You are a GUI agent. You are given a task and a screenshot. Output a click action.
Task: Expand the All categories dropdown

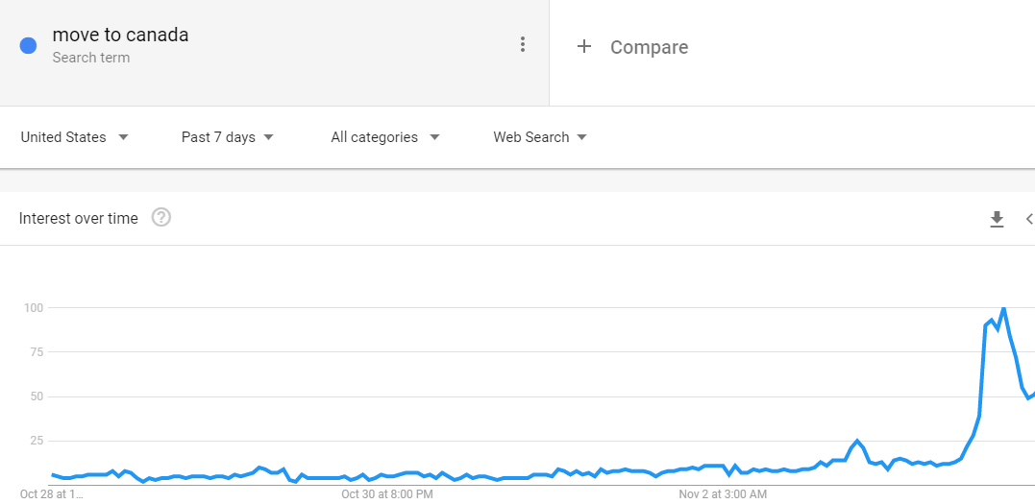point(384,137)
